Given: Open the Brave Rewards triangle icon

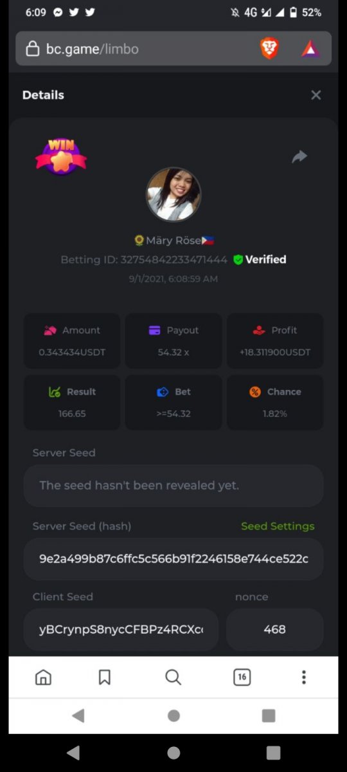Looking at the screenshot, I should pos(310,49).
